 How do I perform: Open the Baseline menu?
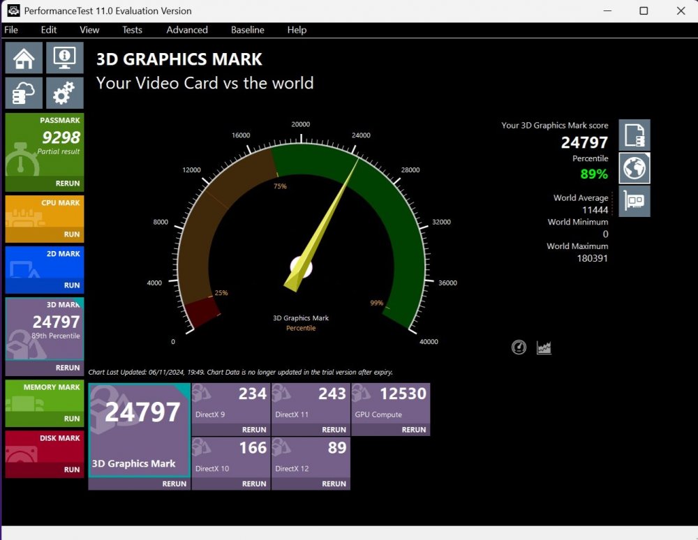tap(248, 30)
